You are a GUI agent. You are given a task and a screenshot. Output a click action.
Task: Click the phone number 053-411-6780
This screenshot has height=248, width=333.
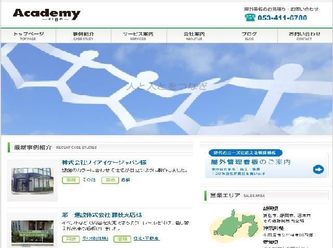click(282, 18)
